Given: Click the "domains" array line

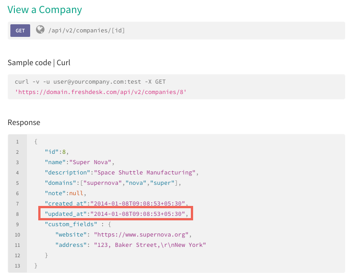Looking at the screenshot, I should click(x=113, y=183).
